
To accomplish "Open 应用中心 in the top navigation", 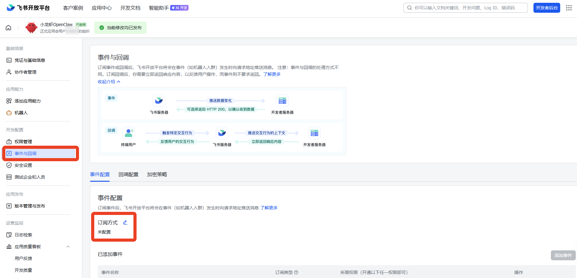I will point(101,8).
